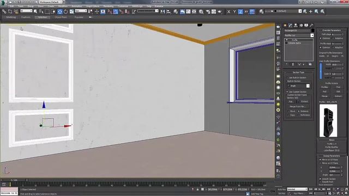
Task: Toggle Window/Crossing selection mode
Action: (53, 11)
